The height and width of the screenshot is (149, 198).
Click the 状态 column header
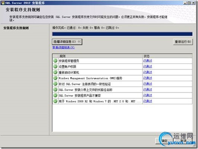[167, 56]
